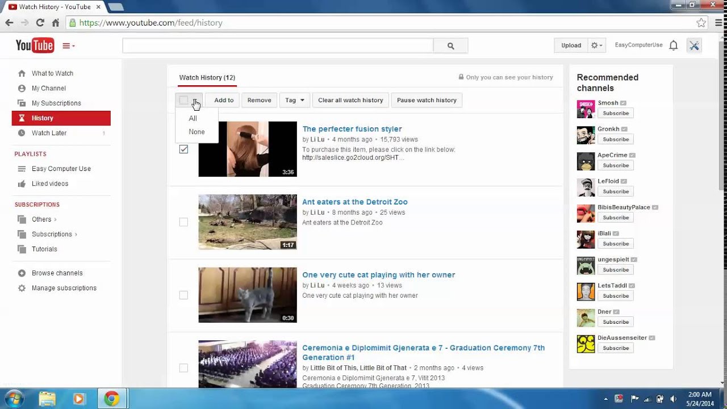Open the settings gear dropdown
Screen dimensions: 727x409
pos(596,45)
